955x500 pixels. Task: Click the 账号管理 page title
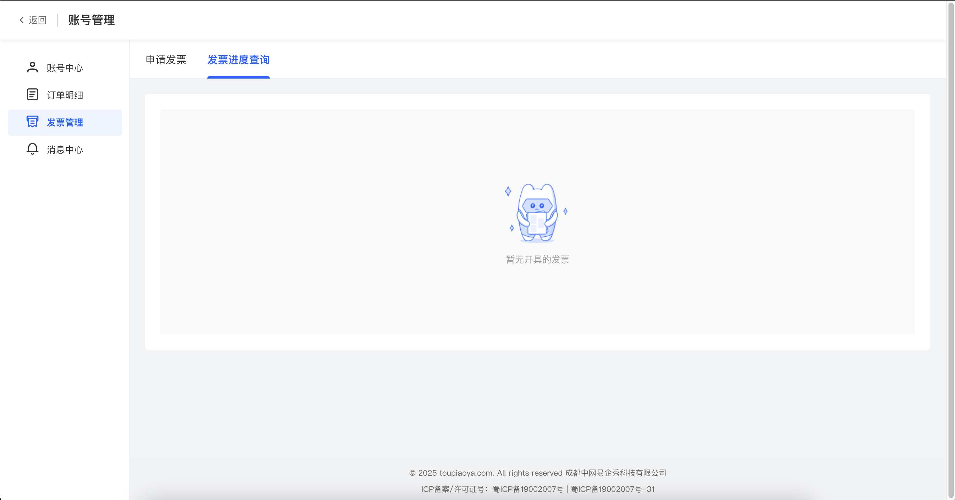[92, 20]
